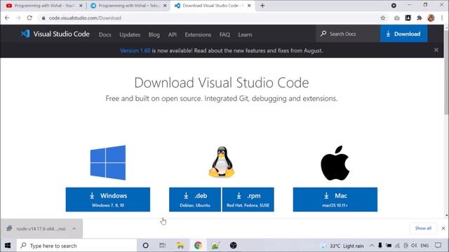Open File Explorer from taskbar
The image size is (449, 252).
click(180, 246)
